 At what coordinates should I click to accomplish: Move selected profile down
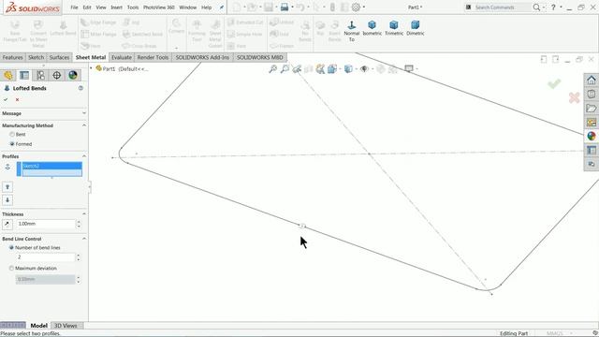tap(7, 199)
